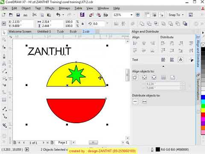
Task: Distribute objects to extent of selection
Action: click(x=135, y=101)
